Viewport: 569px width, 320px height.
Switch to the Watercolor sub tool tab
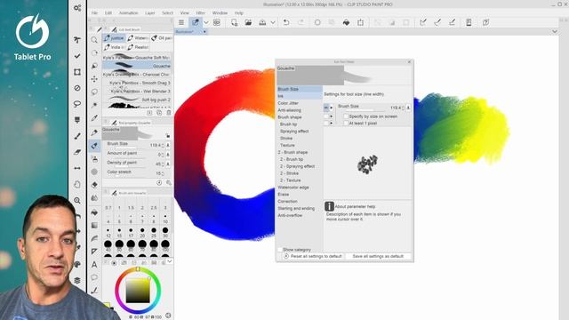pos(138,38)
